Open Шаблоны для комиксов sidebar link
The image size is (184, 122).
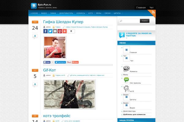(134, 115)
